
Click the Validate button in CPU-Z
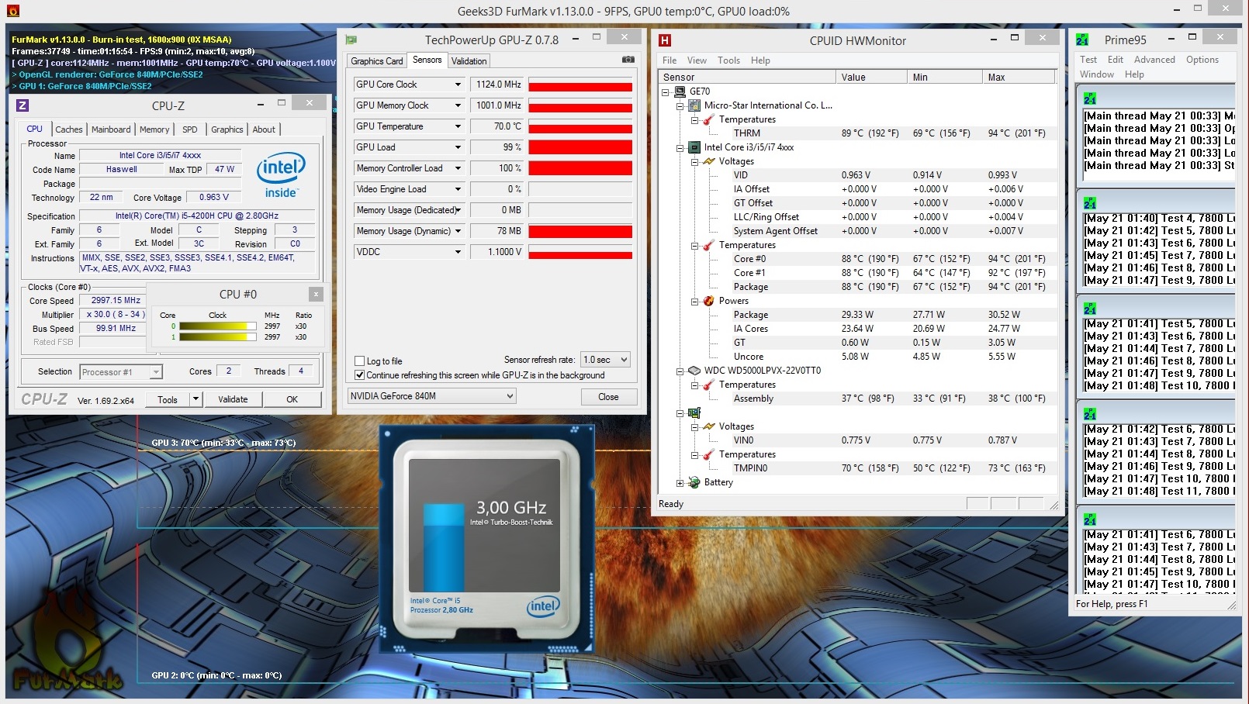(x=233, y=399)
